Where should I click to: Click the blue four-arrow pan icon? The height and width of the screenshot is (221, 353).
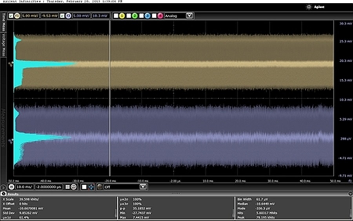pos(91,187)
